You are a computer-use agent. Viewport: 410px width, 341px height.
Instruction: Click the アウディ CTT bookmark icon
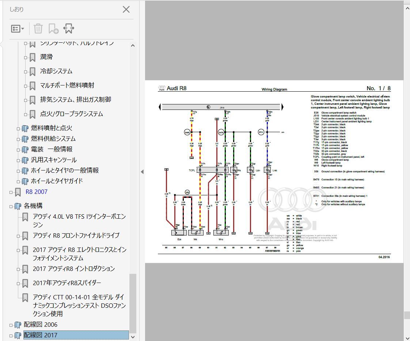coord(25,298)
